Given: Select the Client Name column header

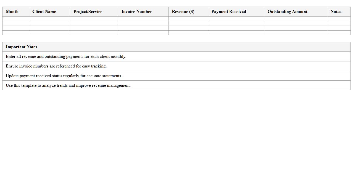Looking at the screenshot, I should tap(44, 12).
